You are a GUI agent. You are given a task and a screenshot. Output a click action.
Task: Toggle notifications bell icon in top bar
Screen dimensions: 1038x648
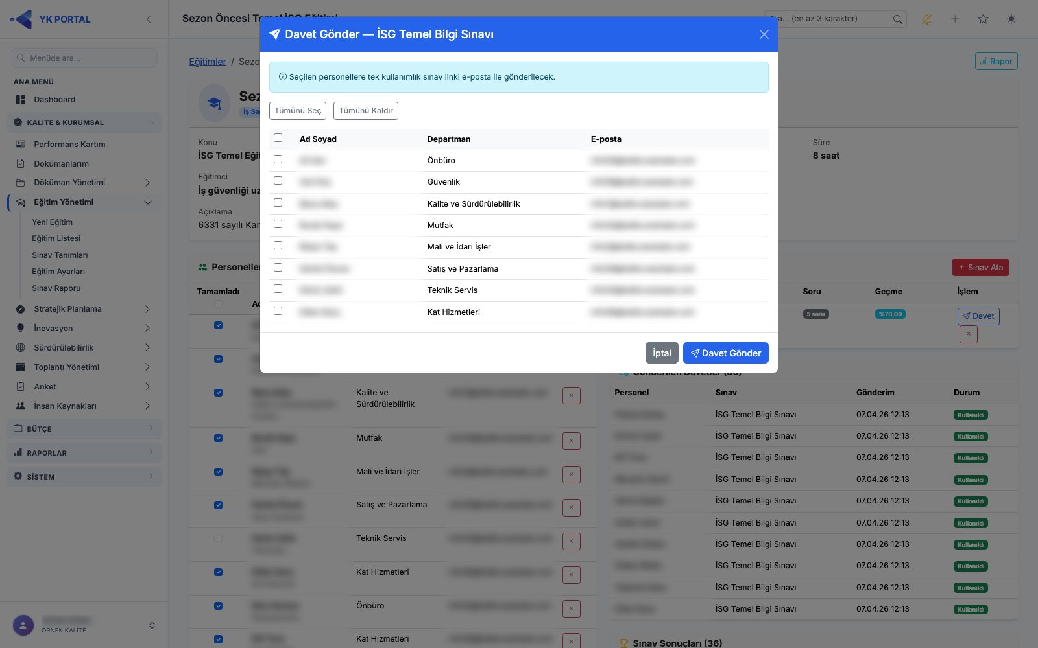tap(926, 19)
